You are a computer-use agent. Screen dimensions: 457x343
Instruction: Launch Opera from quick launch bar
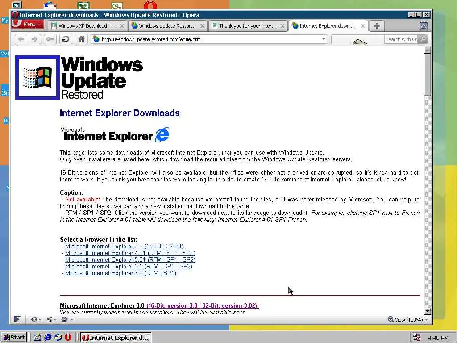(68, 338)
